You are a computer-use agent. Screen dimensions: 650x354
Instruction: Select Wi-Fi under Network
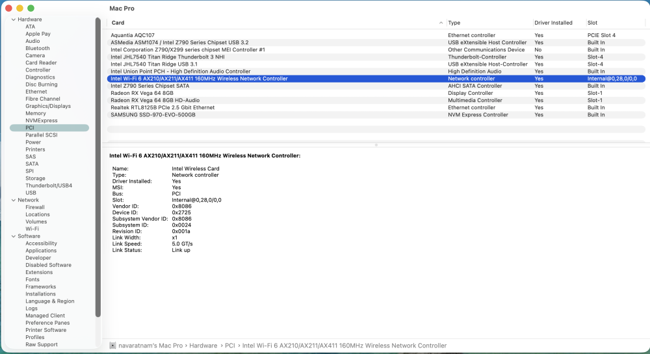[32, 229]
